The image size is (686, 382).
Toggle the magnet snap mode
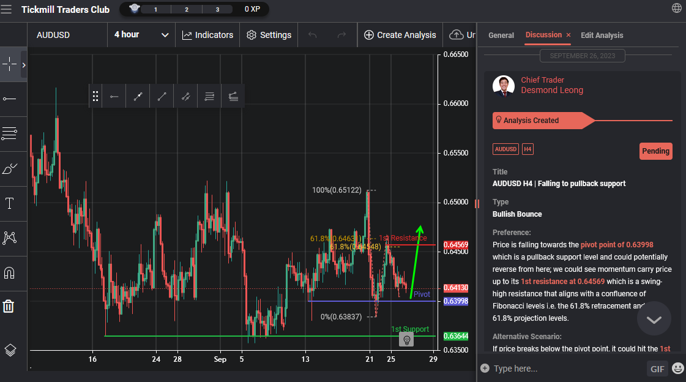click(x=9, y=273)
